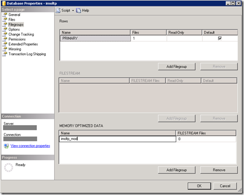Image resolution: width=244 pixels, height=195 pixels.
Task: Click the imoltp_mod name field
Action: 118,139
